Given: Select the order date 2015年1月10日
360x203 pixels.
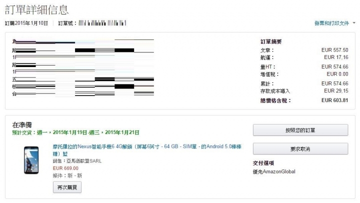Looking at the screenshot, I should [31, 23].
